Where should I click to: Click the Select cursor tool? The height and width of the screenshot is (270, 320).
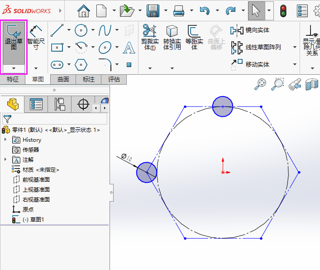click(256, 10)
